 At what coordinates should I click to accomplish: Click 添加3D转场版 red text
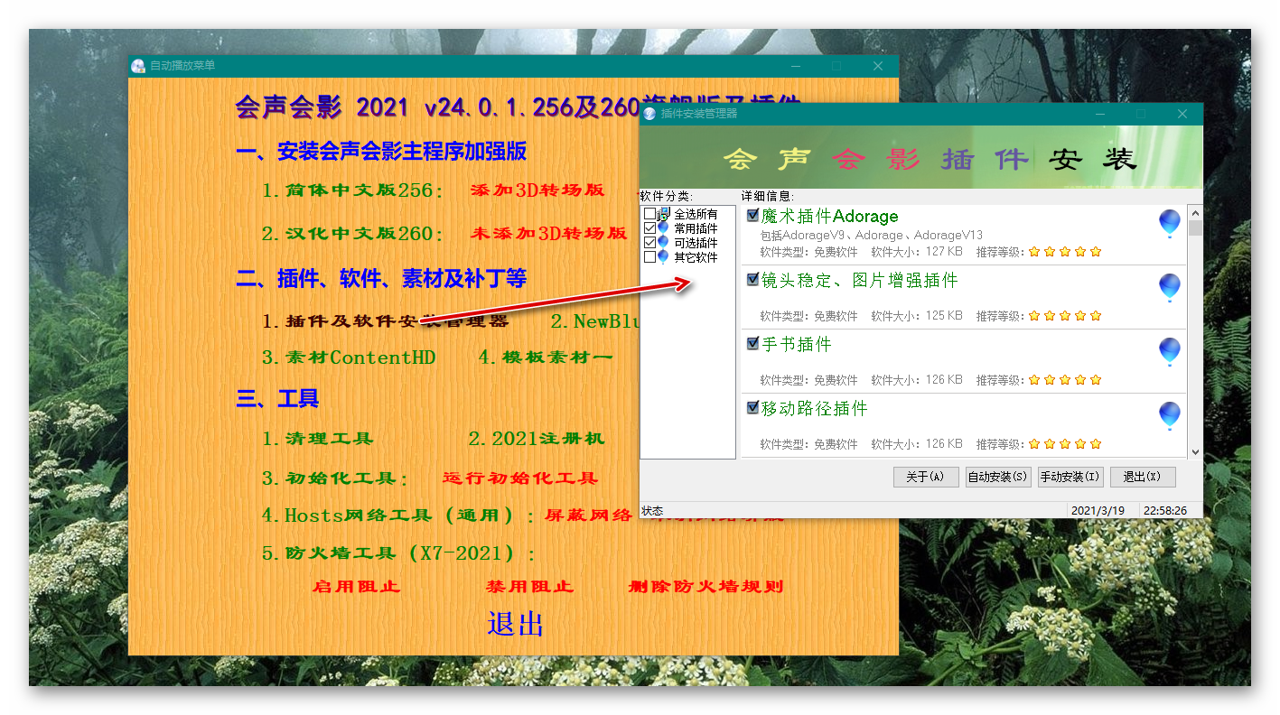537,190
